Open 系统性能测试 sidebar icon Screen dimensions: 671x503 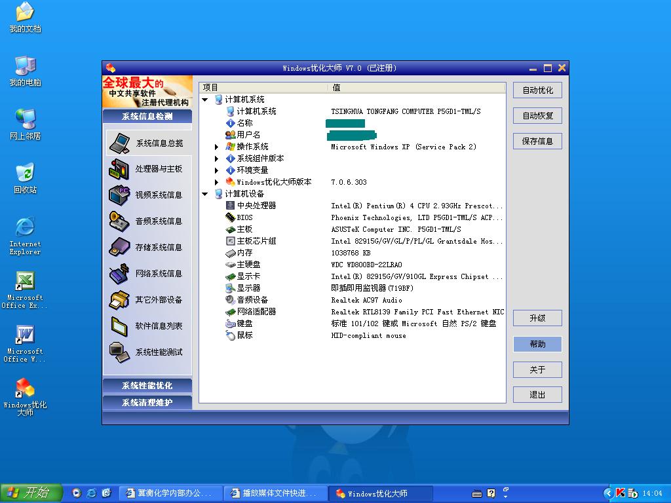pos(119,352)
